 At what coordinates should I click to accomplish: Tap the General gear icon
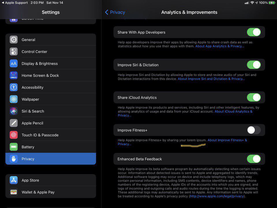pyautogui.click(x=14, y=40)
